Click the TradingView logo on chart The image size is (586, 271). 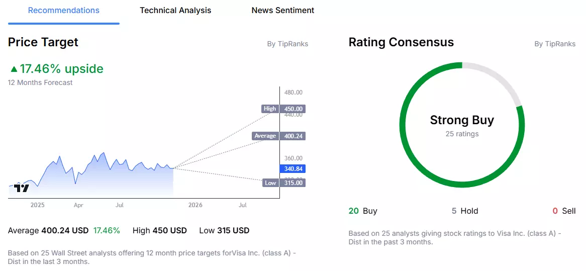21,188
